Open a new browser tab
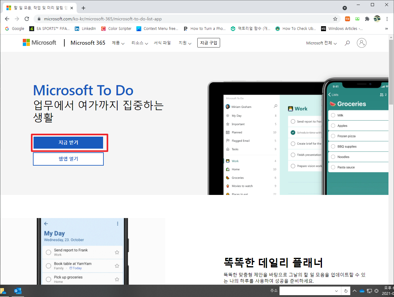The height and width of the screenshot is (297, 394). point(83,8)
